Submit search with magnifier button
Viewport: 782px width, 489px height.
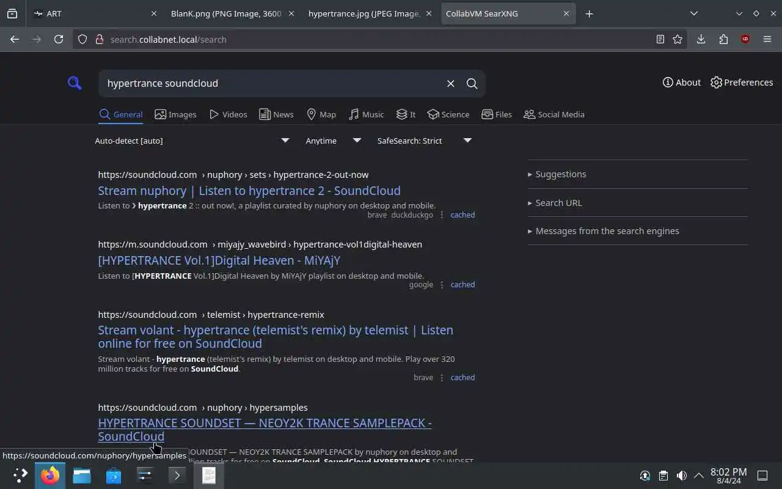point(472,84)
